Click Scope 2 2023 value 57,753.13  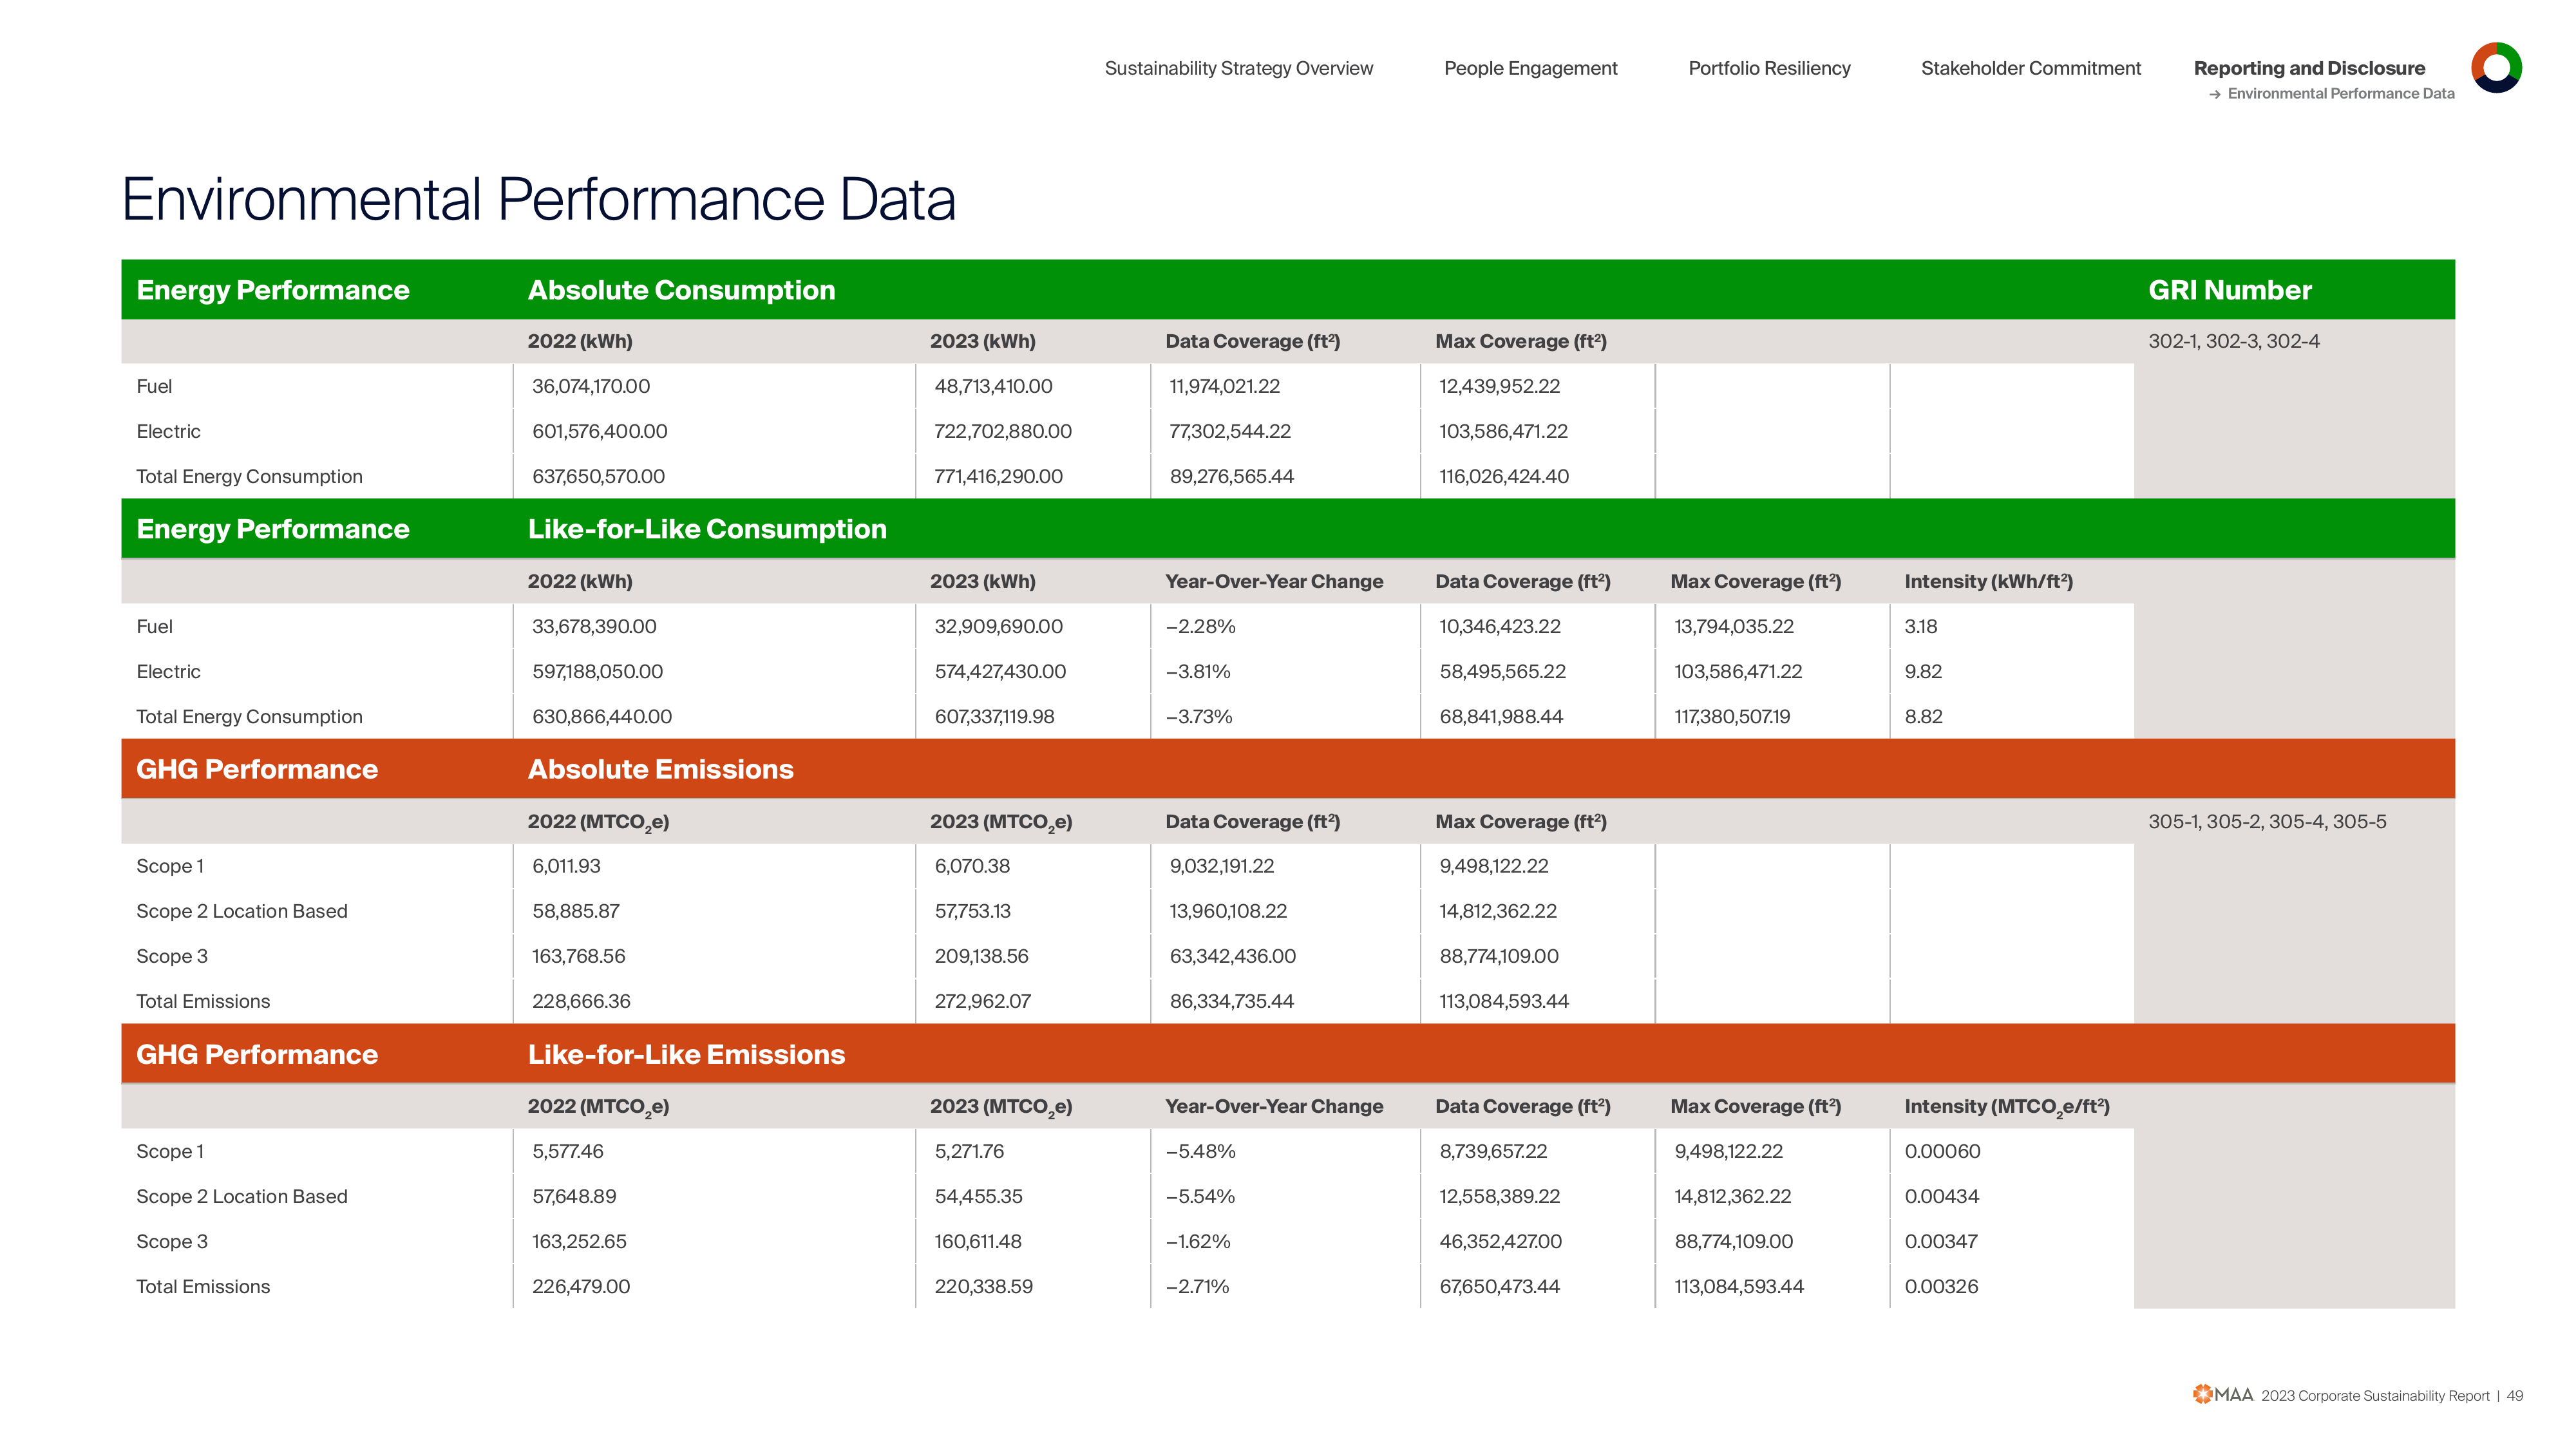tap(972, 911)
